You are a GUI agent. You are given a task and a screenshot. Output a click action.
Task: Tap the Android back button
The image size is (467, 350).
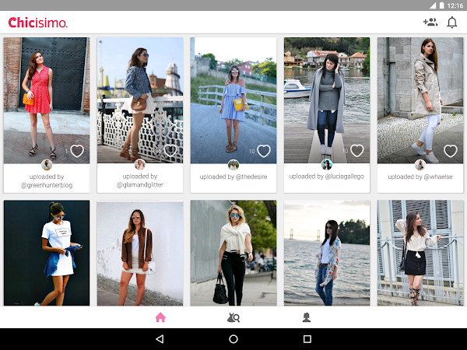(x=160, y=339)
